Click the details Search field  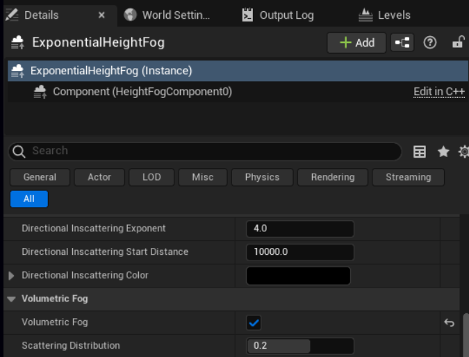pos(205,151)
